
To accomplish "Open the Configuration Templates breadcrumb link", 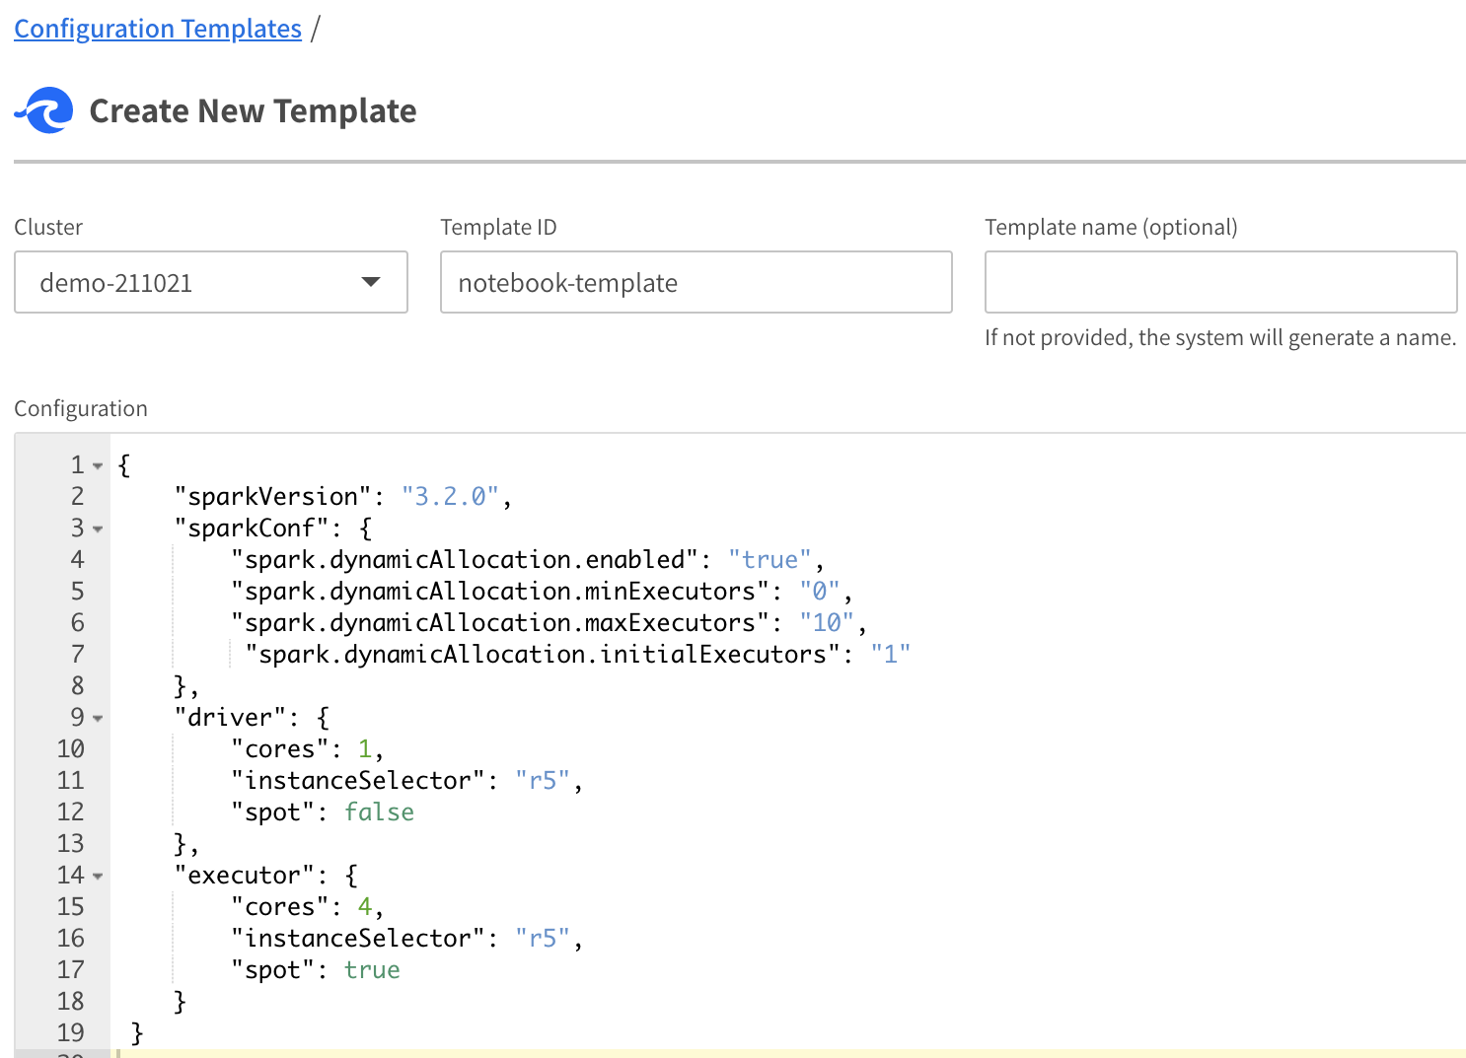I will point(158,29).
